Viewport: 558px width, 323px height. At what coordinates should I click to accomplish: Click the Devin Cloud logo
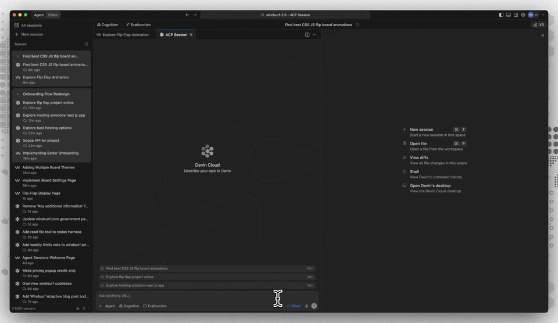207,151
